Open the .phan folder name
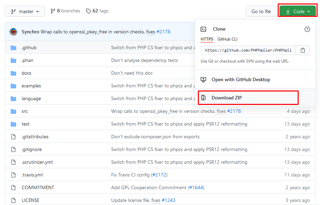320x205 pixels. point(27,61)
